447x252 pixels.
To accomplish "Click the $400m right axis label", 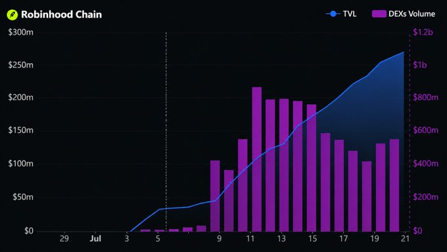I will tap(426, 164).
